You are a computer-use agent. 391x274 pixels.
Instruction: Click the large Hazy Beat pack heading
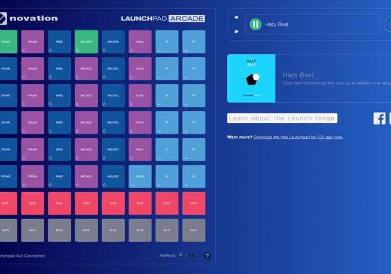(x=298, y=75)
